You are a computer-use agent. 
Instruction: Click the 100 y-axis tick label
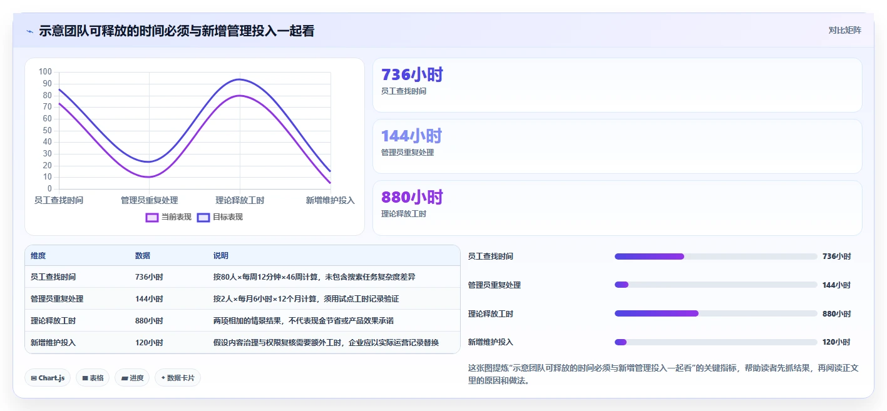coord(45,72)
